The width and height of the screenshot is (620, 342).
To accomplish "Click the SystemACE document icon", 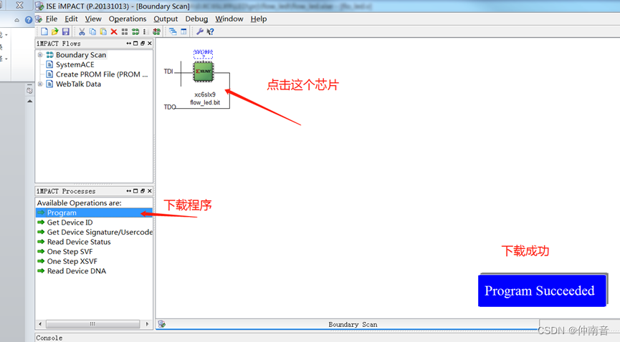I will coord(50,64).
